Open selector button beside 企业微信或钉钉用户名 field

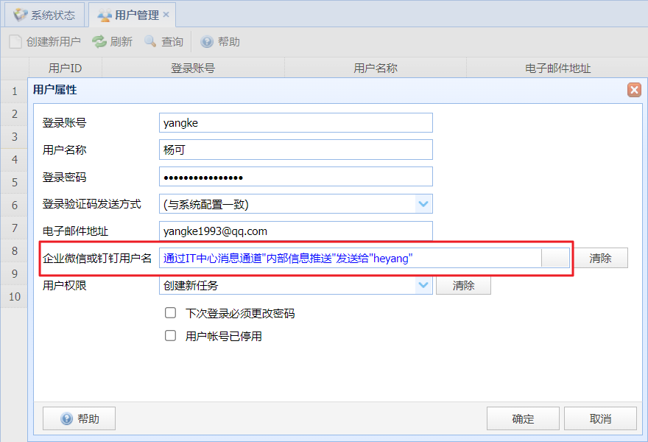pos(555,258)
